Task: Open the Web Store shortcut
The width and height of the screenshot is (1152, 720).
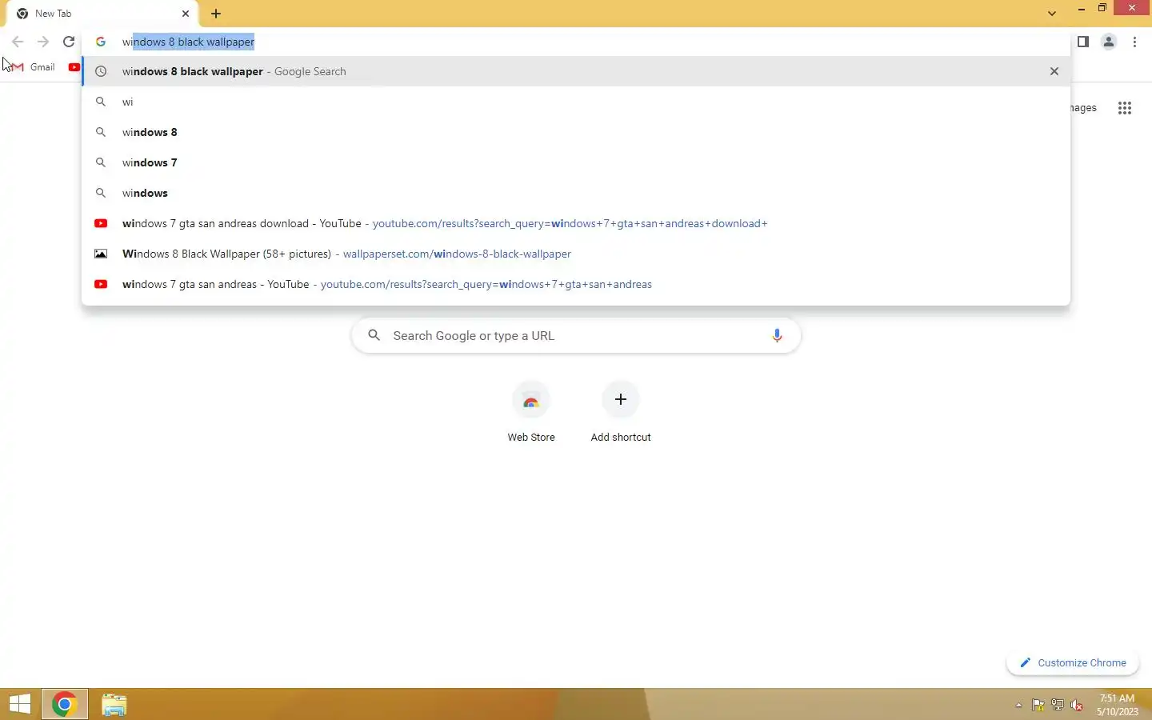Action: tap(531, 413)
